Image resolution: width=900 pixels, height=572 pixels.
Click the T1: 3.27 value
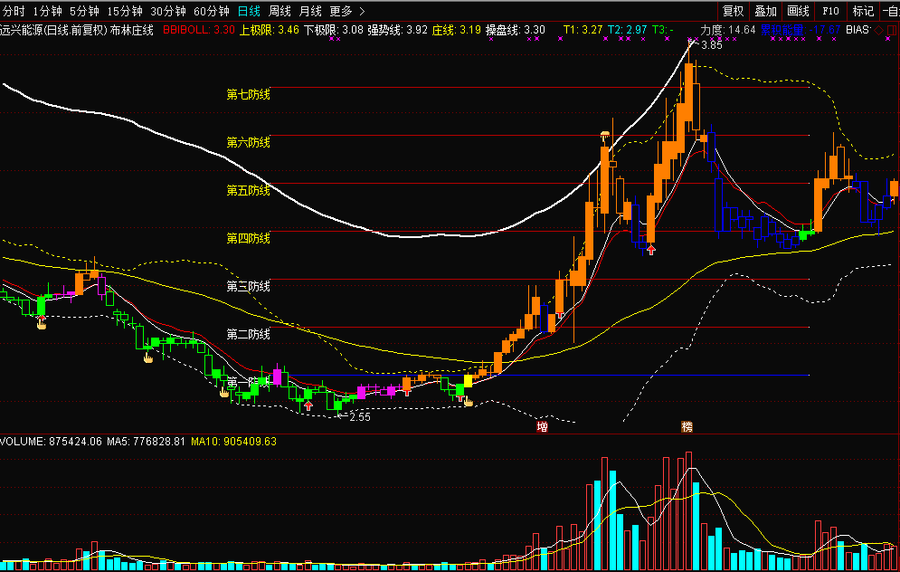click(583, 30)
